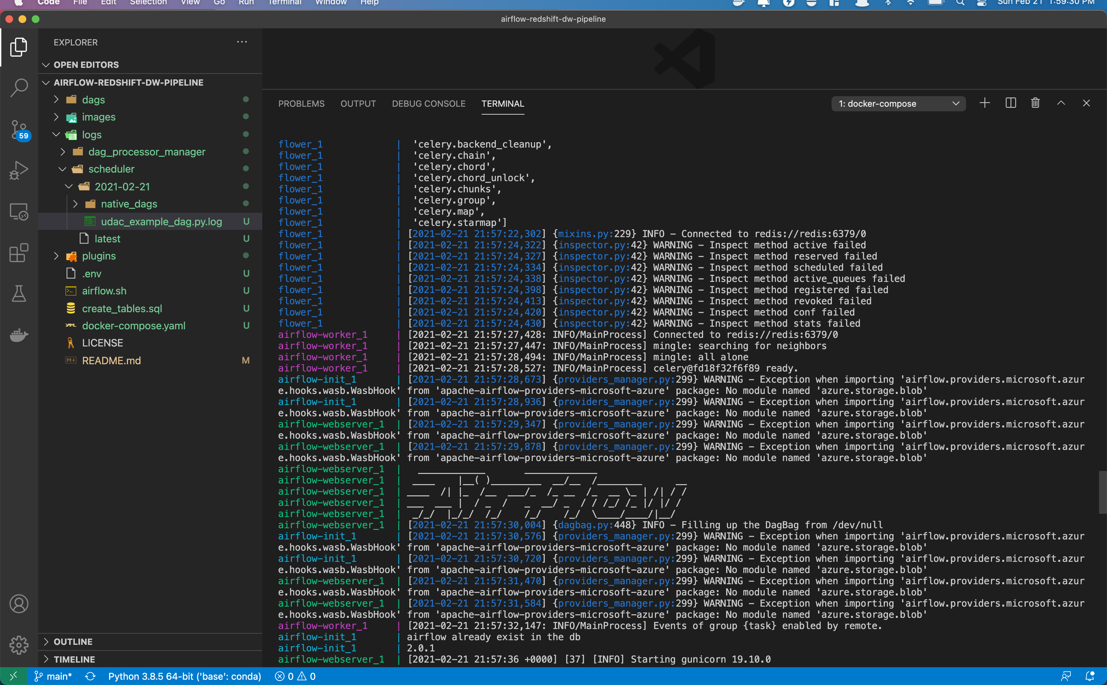Viewport: 1107px width, 685px height.
Task: Open the Extensions view icon
Action: (18, 253)
